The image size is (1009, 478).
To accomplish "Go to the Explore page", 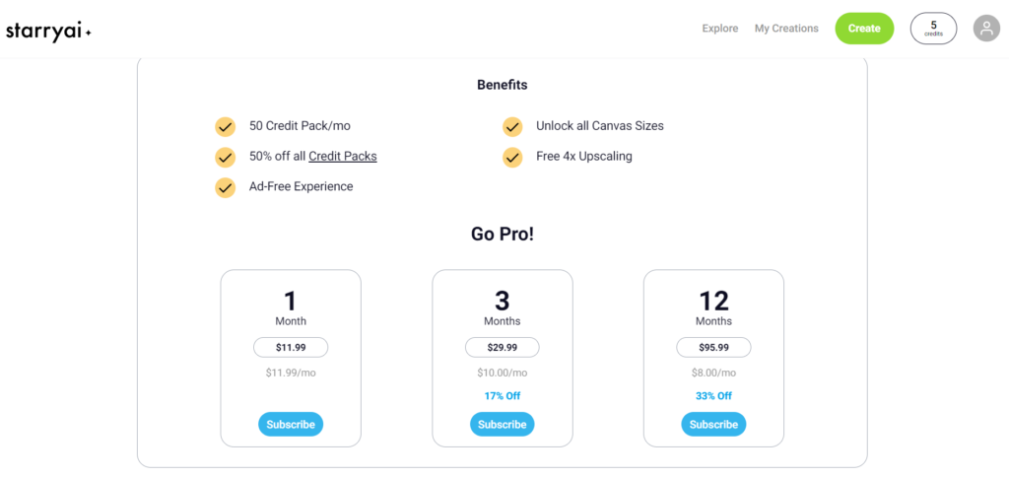I will tap(720, 29).
